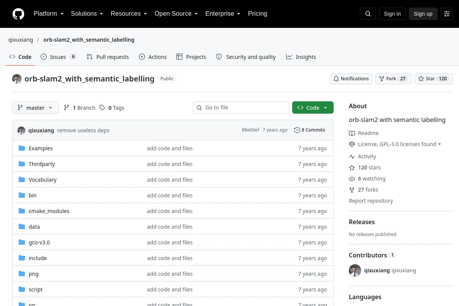Click the Vocabulary folder icon
The height and width of the screenshot is (306, 459).
[22, 180]
